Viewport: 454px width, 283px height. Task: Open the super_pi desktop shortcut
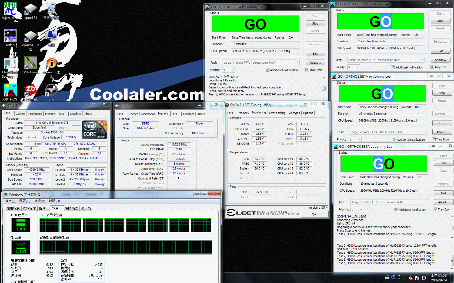(10, 11)
